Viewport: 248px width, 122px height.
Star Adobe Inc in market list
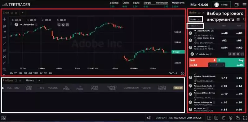click(x=238, y=54)
